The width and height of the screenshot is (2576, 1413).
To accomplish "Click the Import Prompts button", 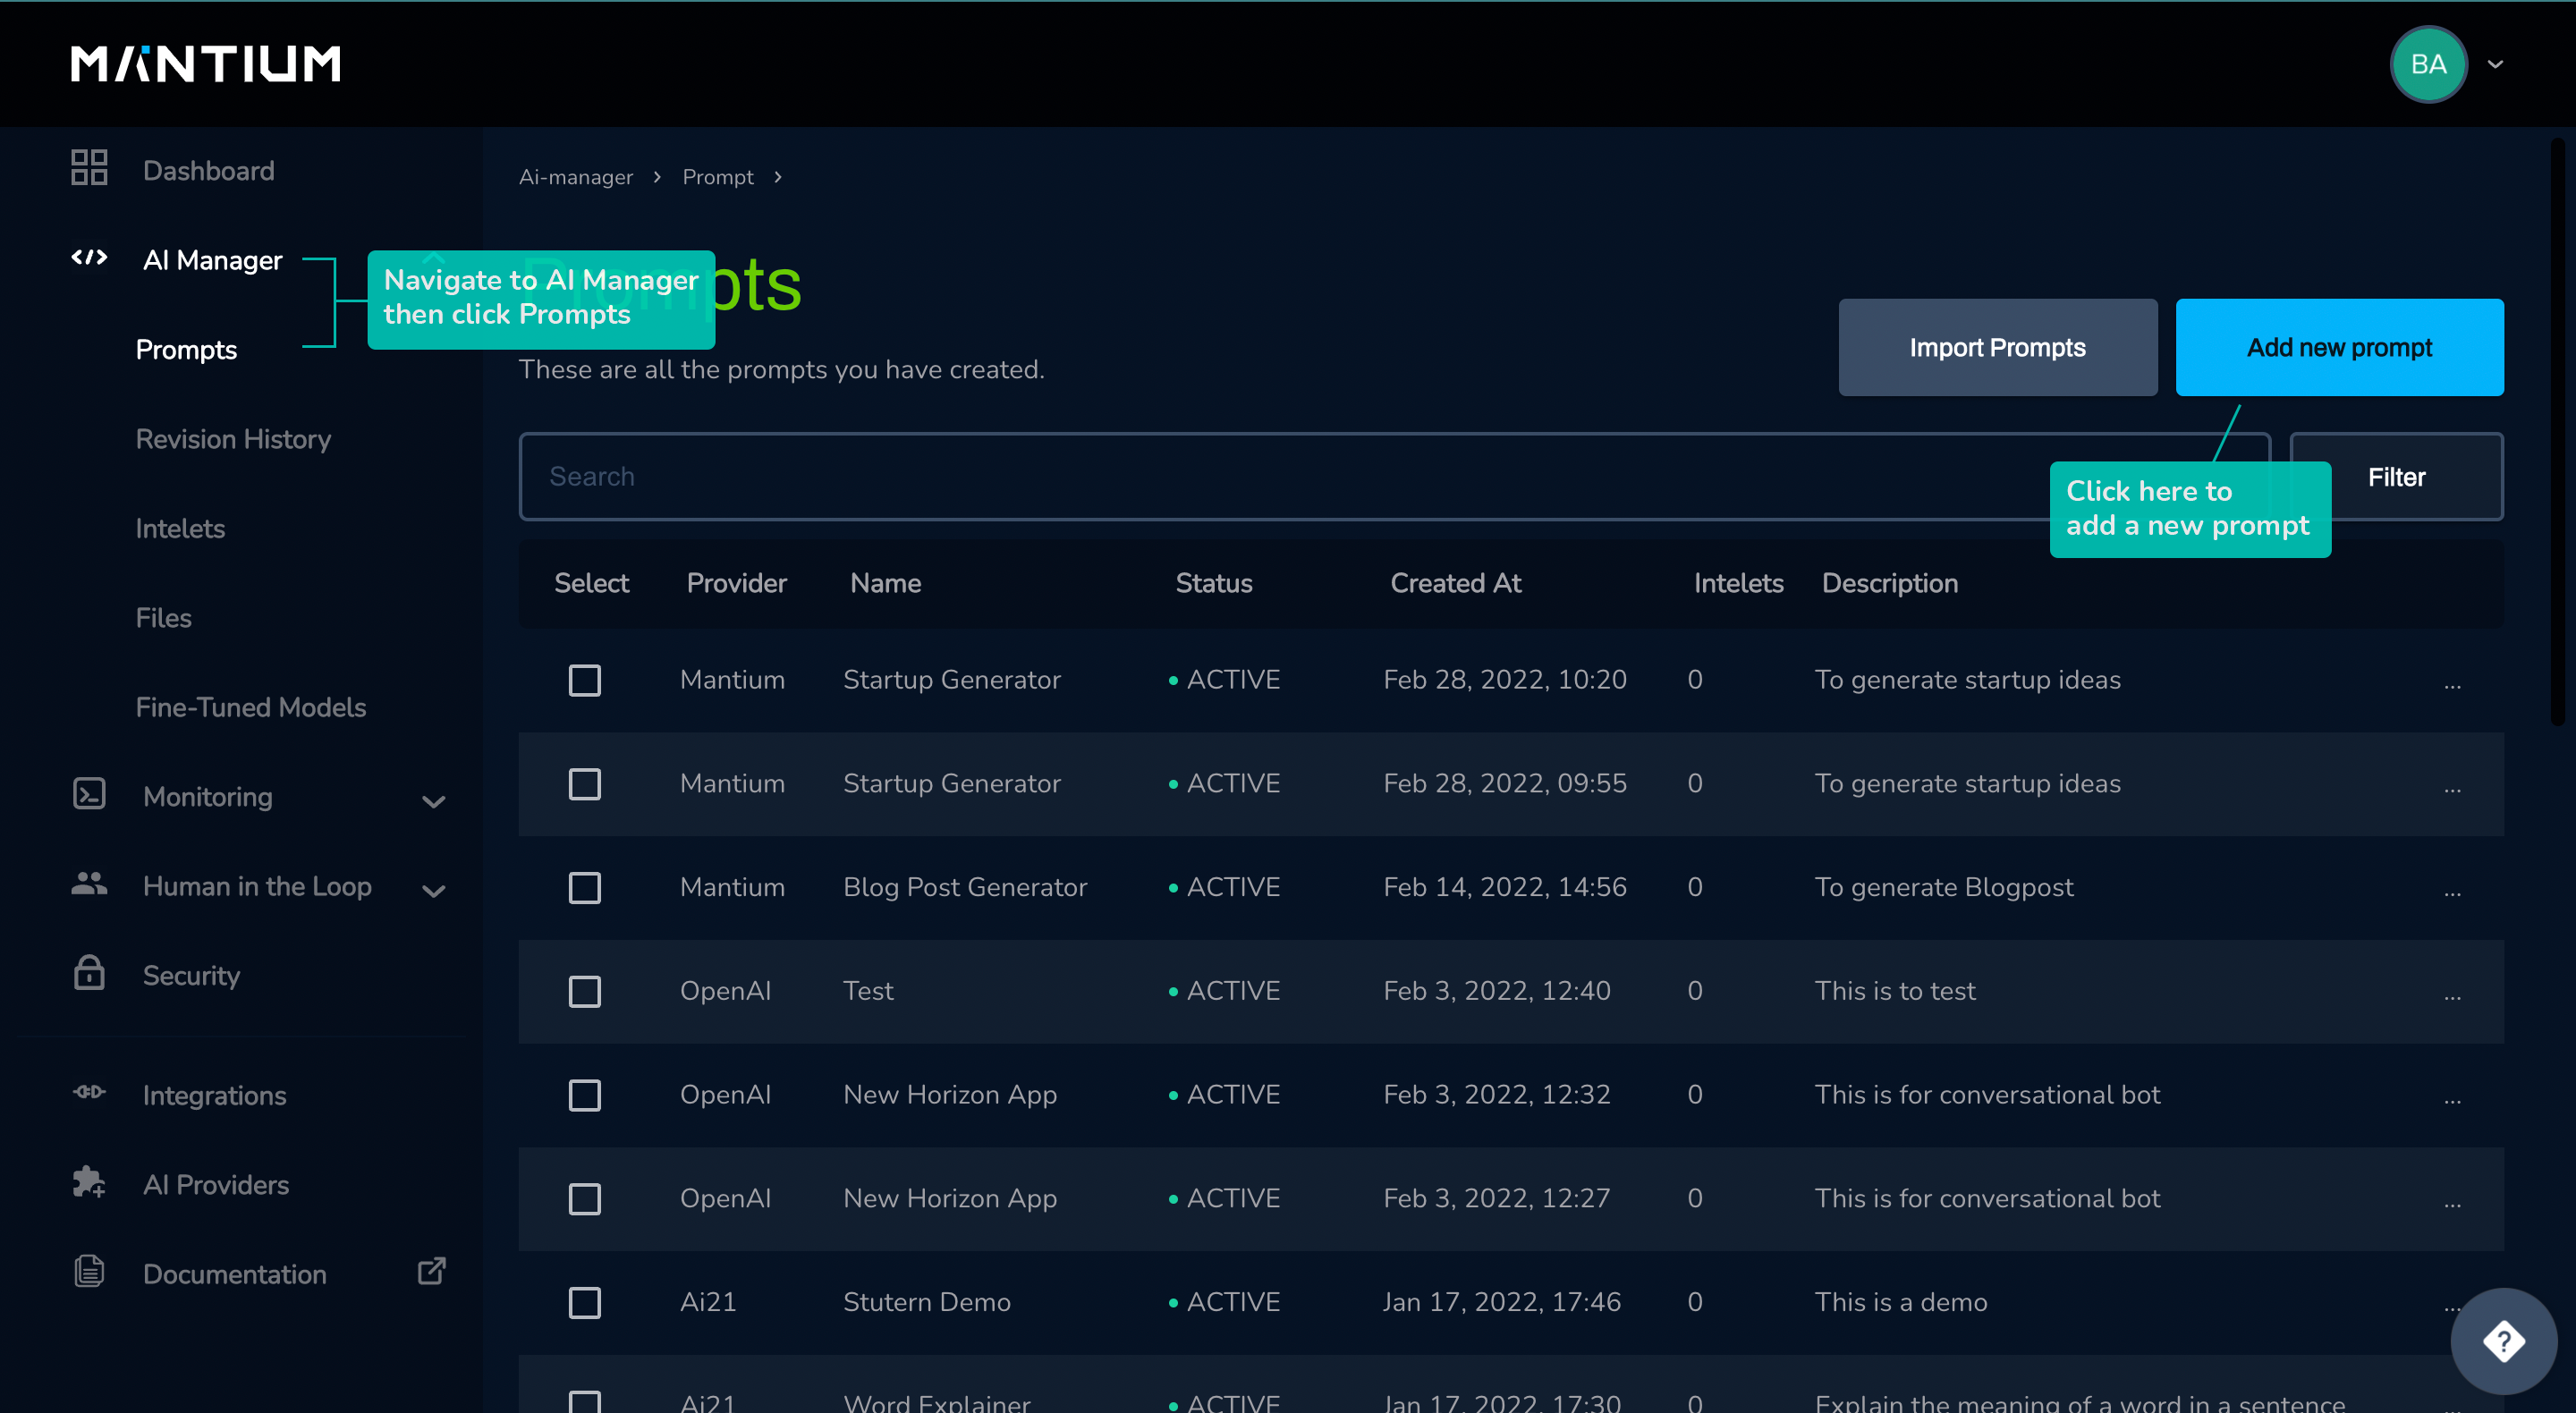I will tap(1997, 348).
